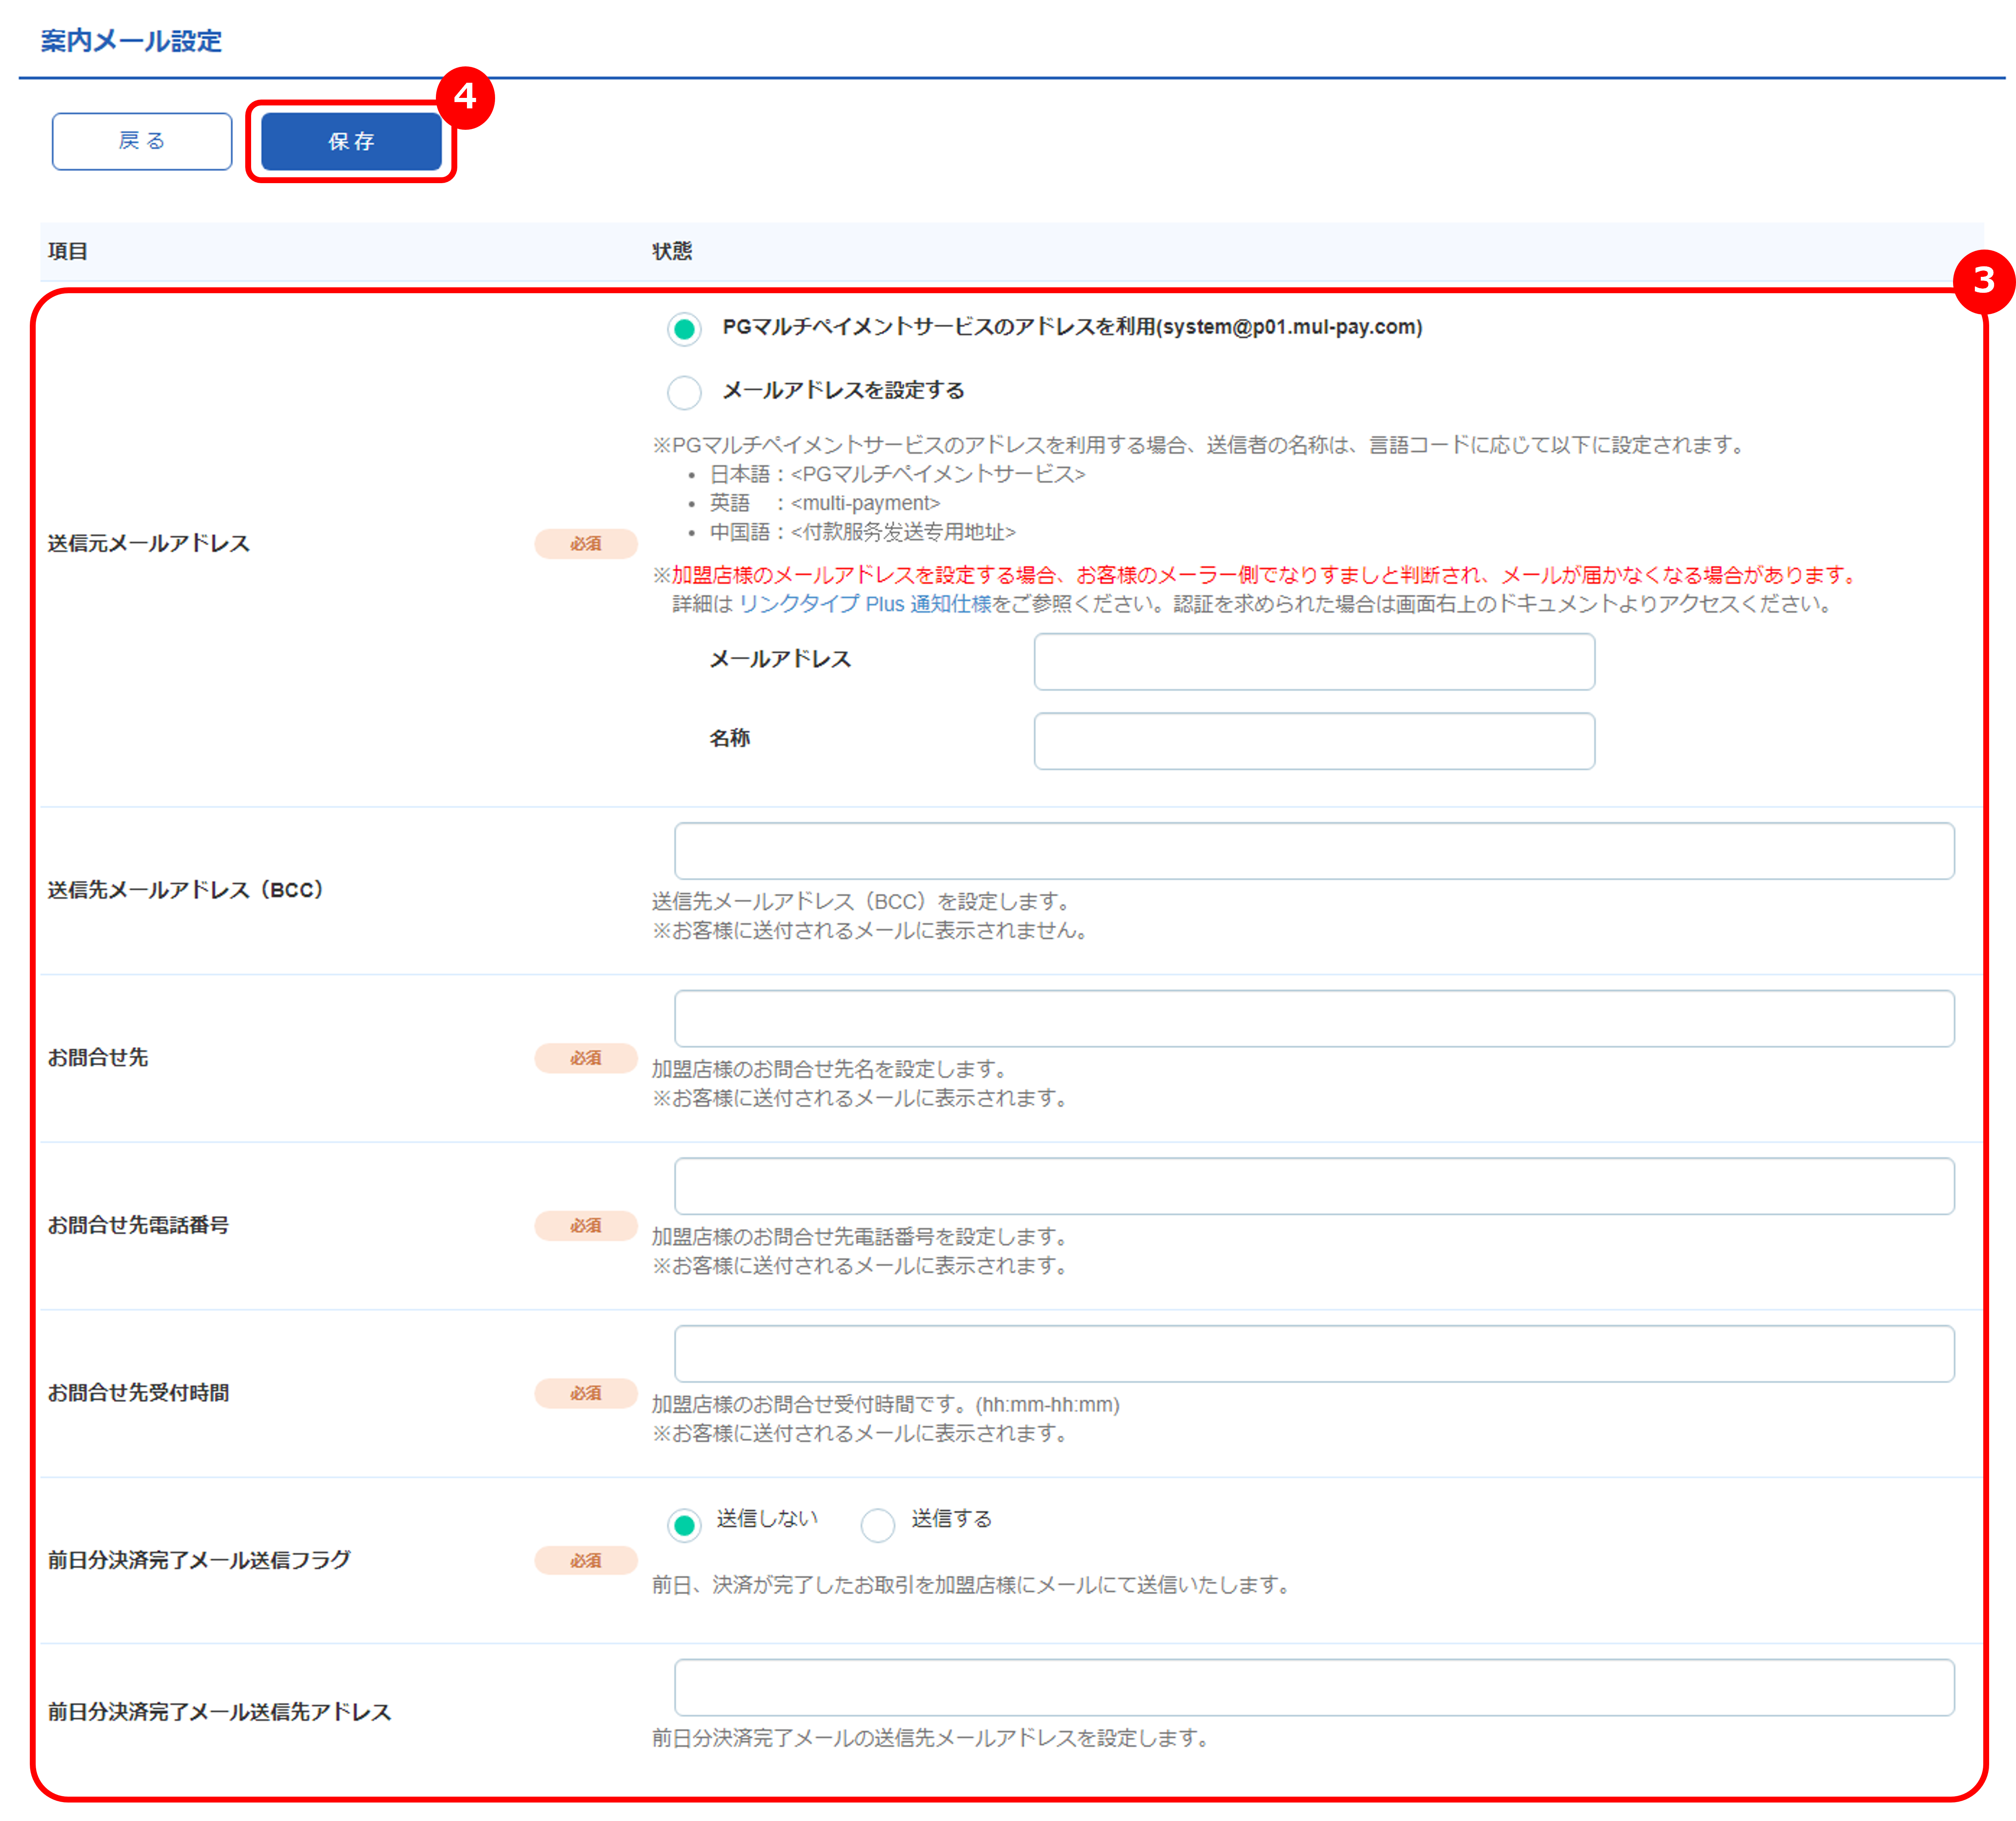Click the 保存 save button

pos(351,141)
